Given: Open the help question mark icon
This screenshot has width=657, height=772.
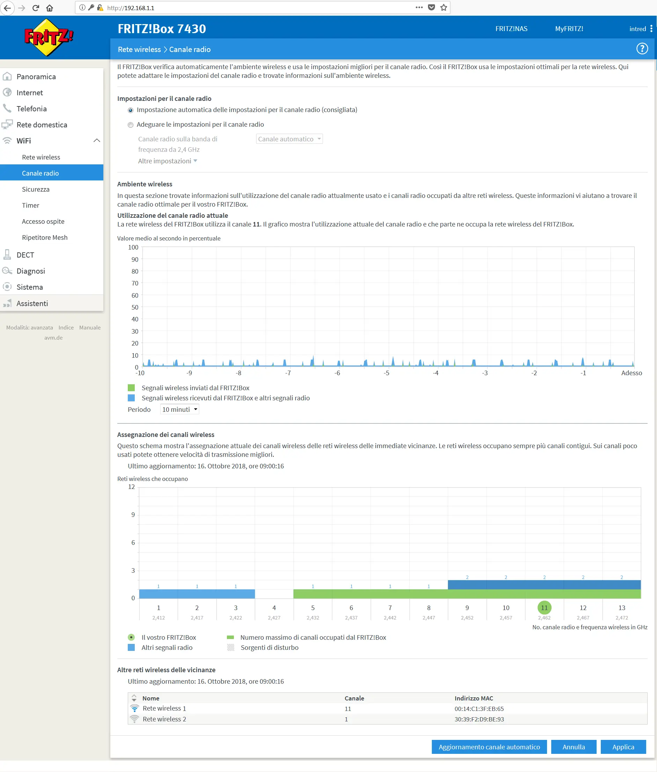Looking at the screenshot, I should point(642,49).
